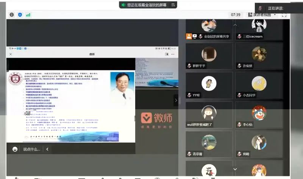Click the hospital building banner on the slide

(90, 137)
